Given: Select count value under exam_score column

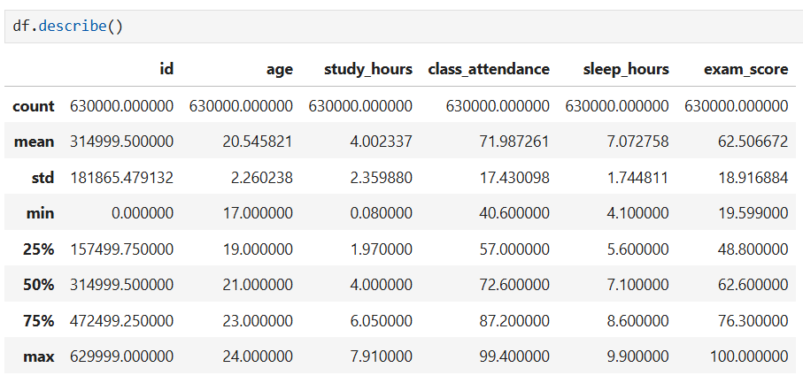Looking at the screenshot, I should (x=737, y=106).
